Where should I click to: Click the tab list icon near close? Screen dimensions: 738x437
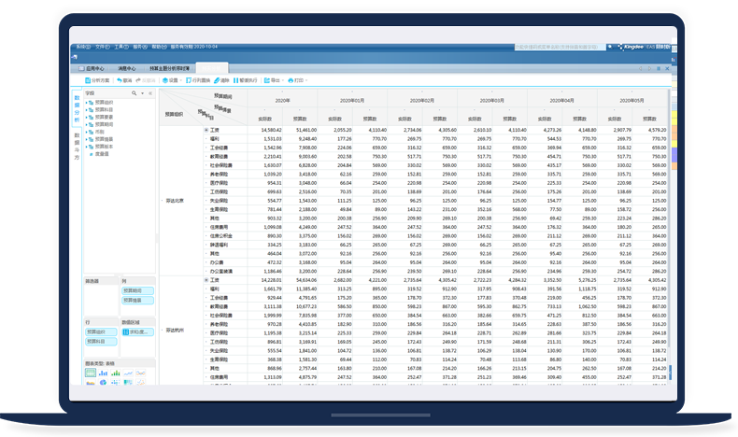[659, 69]
